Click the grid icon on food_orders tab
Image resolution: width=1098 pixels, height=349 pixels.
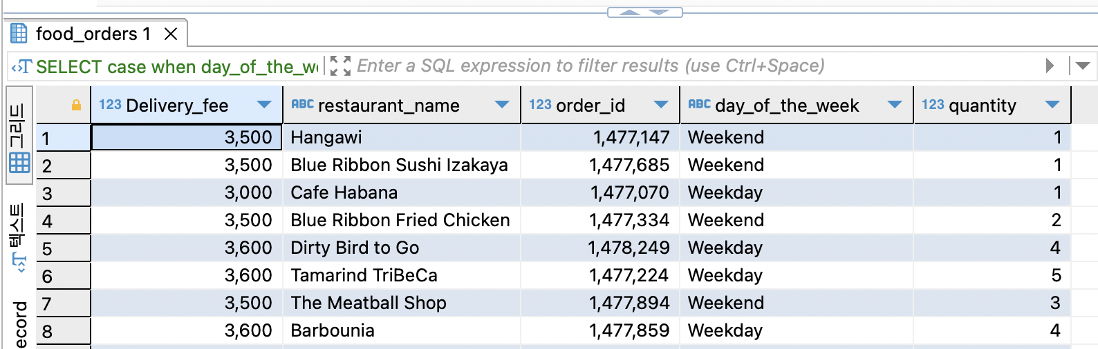[19, 33]
